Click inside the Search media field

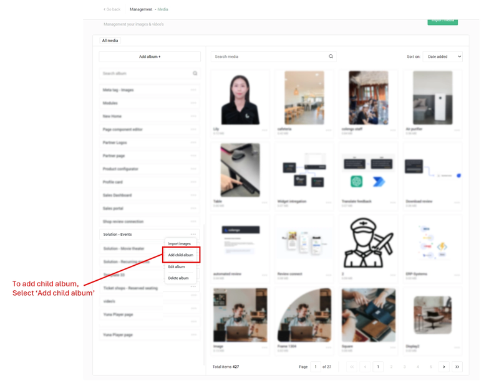click(268, 57)
